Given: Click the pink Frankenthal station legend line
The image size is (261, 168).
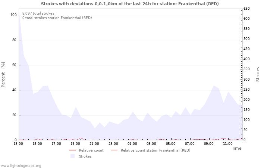Looking at the screenshot, I should tap(114, 150).
